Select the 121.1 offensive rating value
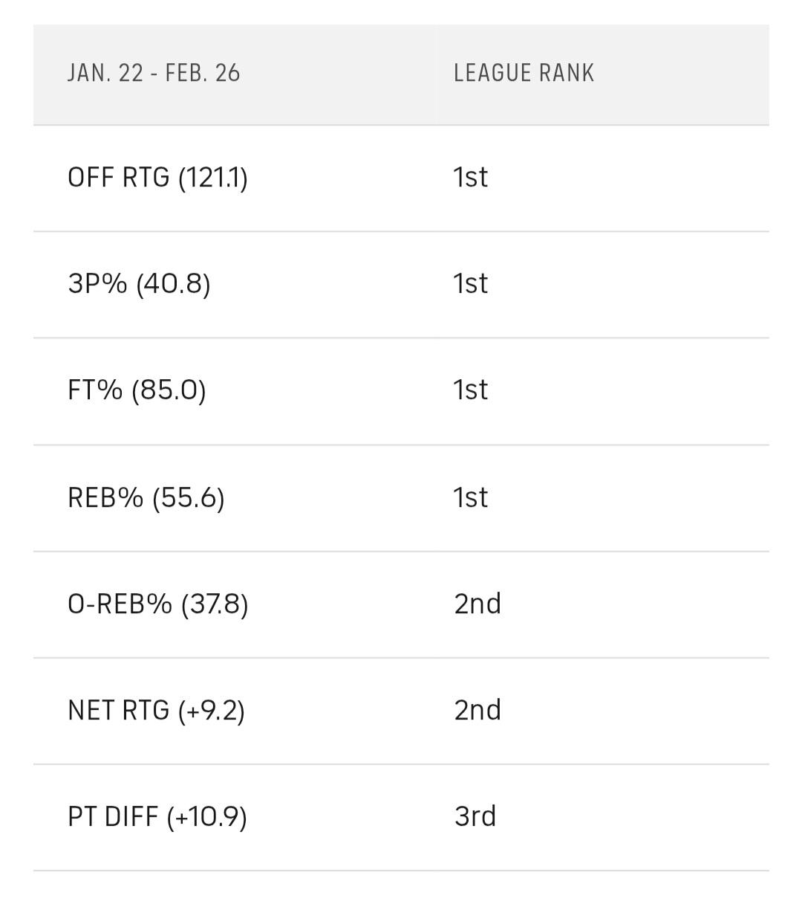 point(213,178)
